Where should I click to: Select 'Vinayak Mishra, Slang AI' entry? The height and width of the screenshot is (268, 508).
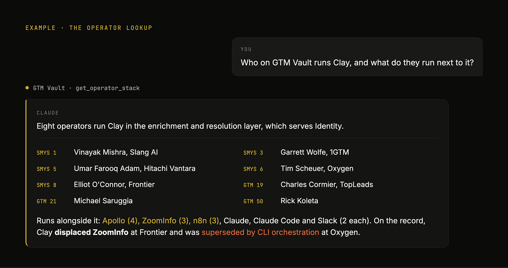(x=116, y=152)
